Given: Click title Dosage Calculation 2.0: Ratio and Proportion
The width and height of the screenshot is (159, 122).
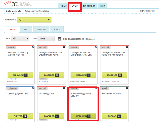Looking at the screenshot, I should click(x=113, y=54).
